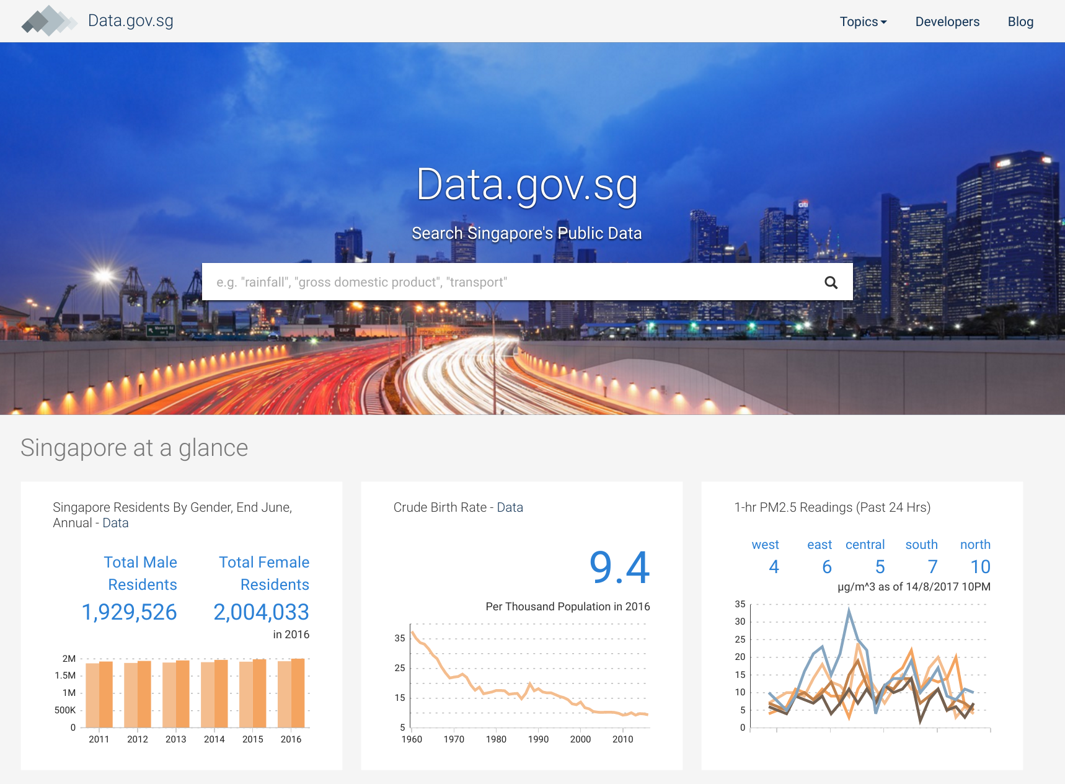Focus the public data search field

pyautogui.click(x=527, y=282)
